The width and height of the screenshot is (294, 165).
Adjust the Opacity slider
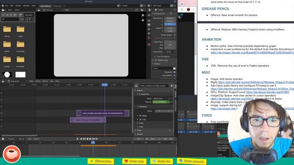click(x=161, y=102)
